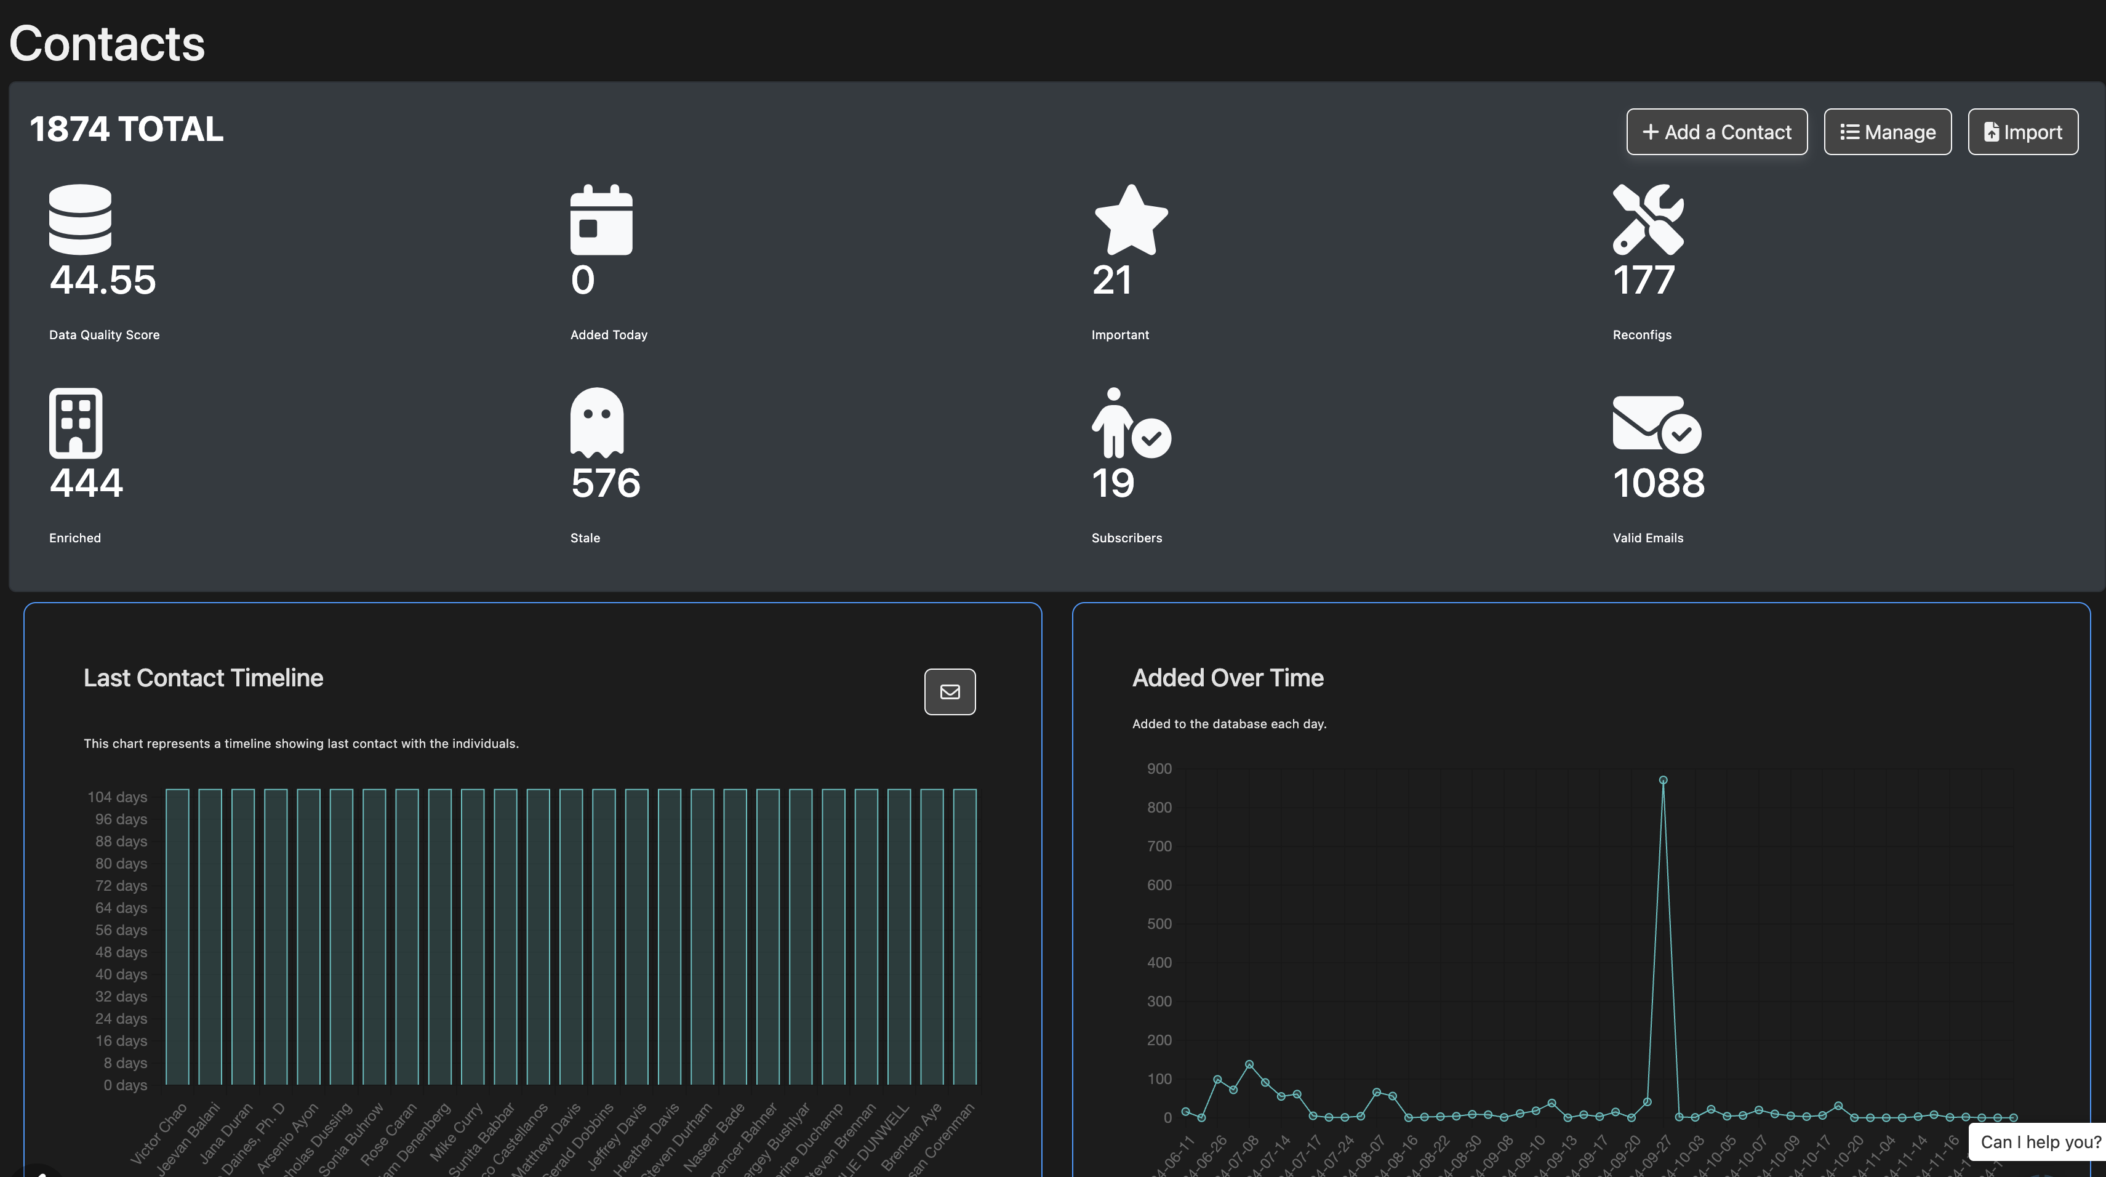Click the 21 Important count
2106x1177 pixels.
1111,279
